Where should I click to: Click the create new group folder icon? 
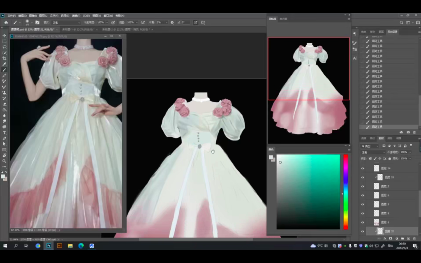coord(402,238)
